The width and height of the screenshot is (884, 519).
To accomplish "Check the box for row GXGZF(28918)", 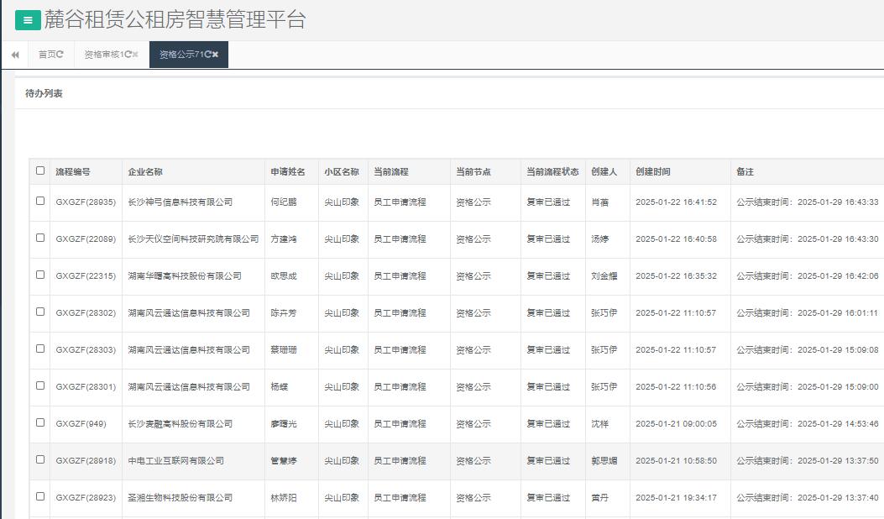I will (x=40, y=459).
